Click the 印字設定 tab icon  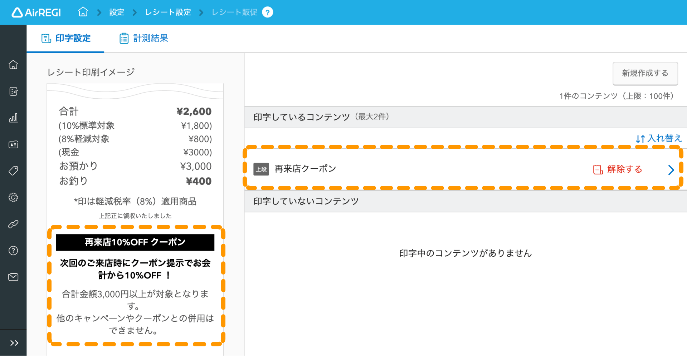tap(47, 38)
